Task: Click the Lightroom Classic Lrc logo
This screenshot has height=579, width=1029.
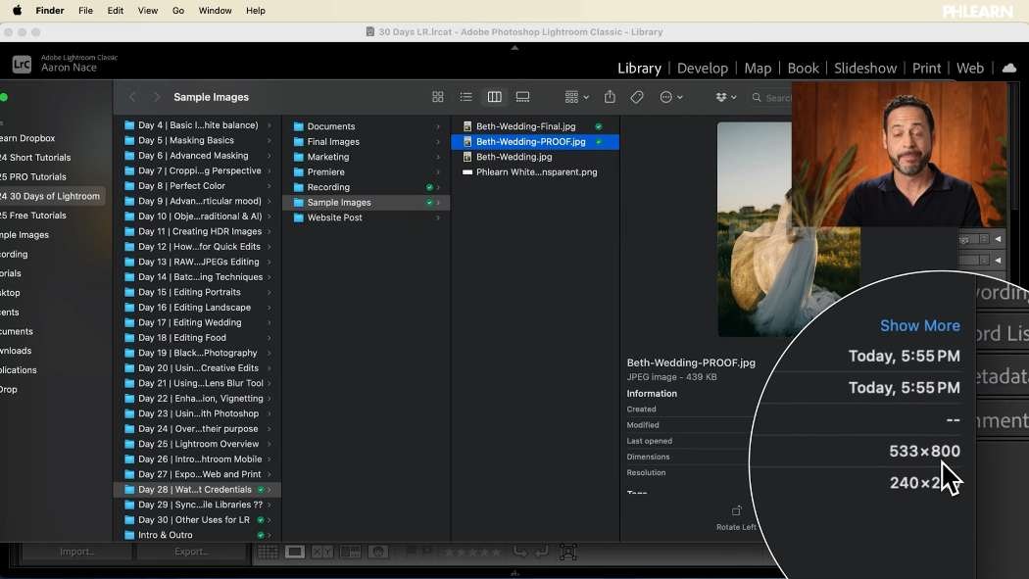Action: point(22,64)
